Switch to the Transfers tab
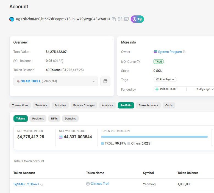Image resolution: width=214 pixels, height=193 pixels. point(41,105)
